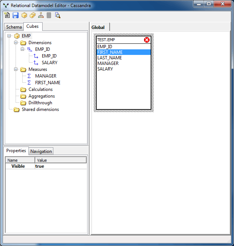Collapse the EMP cube node
Image resolution: width=234 pixels, height=246 pixels.
pyautogui.click(x=9, y=36)
